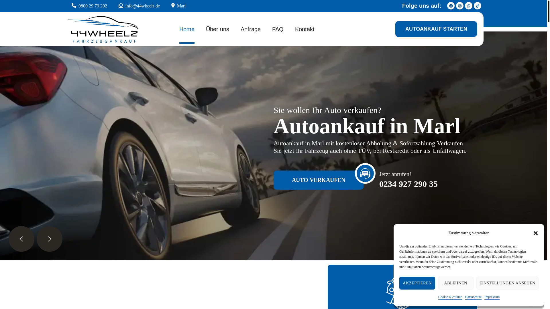Viewport: 550px width, 309px height.
Task: Open the Cookie-Richtlinie link
Action: [450, 297]
